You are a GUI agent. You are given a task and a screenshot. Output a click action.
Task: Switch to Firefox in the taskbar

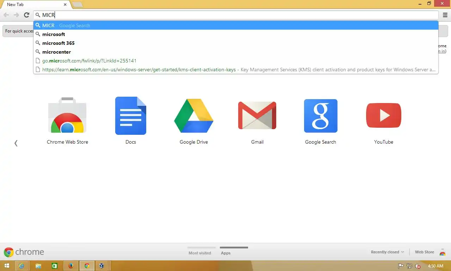[70, 266]
